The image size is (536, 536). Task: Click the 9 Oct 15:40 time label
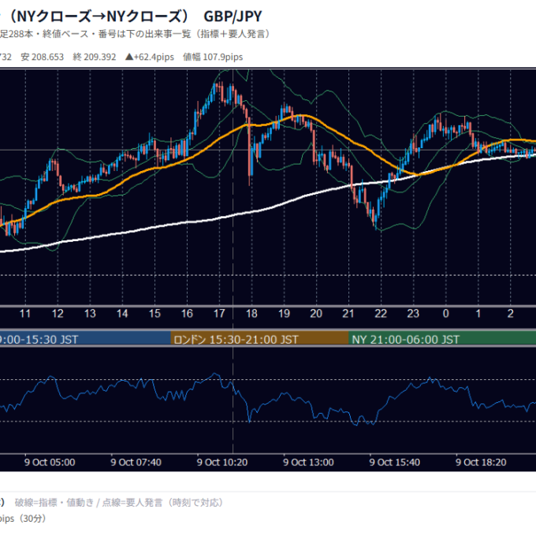coord(394,463)
